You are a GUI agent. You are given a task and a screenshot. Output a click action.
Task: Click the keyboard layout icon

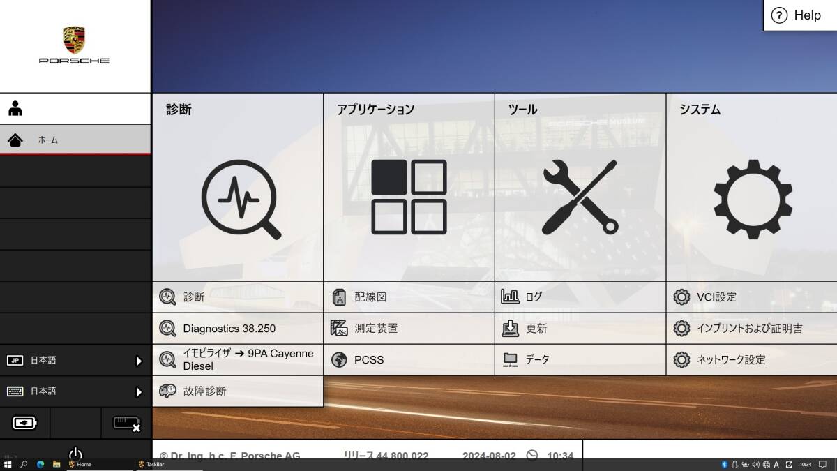pos(15,391)
